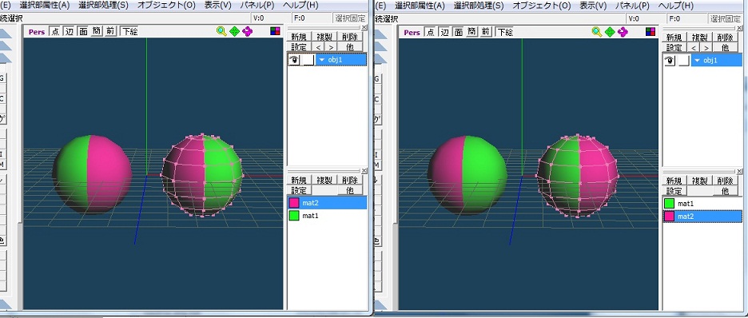Screen dimensions: 748x318
Task: Collapse obj1 triangle in left object panel
Action: click(x=322, y=60)
